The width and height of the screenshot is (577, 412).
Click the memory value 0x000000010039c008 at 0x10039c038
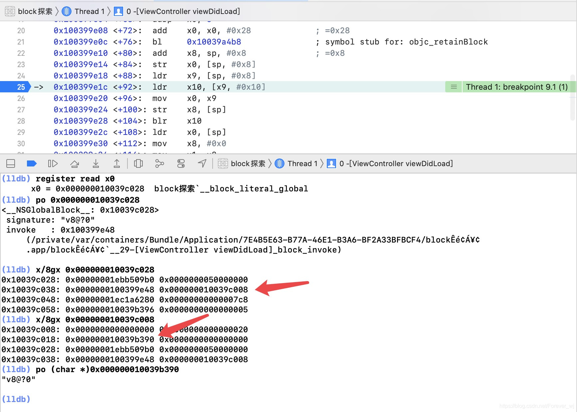(x=204, y=290)
